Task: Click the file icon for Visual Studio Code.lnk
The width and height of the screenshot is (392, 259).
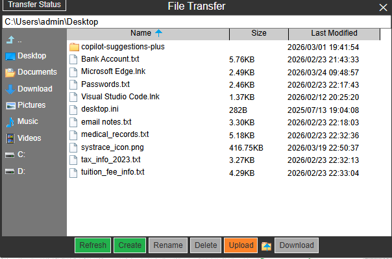Action: (73, 97)
